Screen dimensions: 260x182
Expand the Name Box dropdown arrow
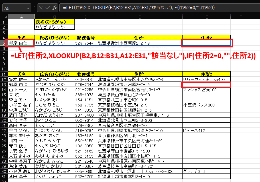click(29, 8)
